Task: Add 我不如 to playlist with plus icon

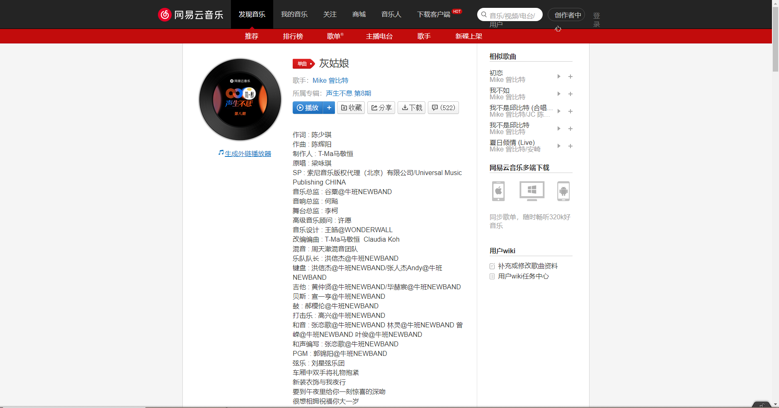Action: pos(570,94)
